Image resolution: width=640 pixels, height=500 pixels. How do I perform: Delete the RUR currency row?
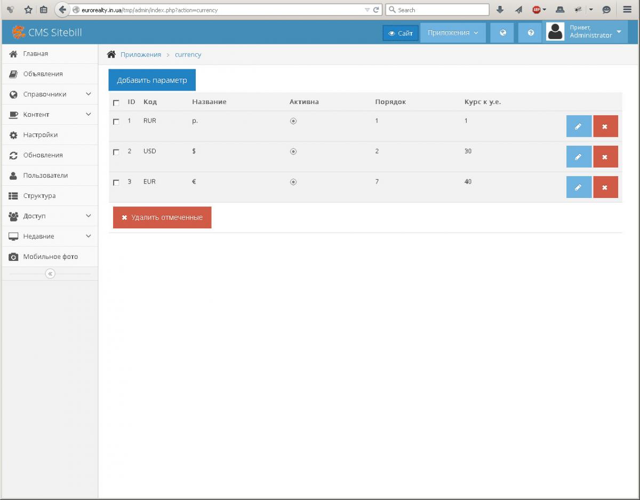605,126
